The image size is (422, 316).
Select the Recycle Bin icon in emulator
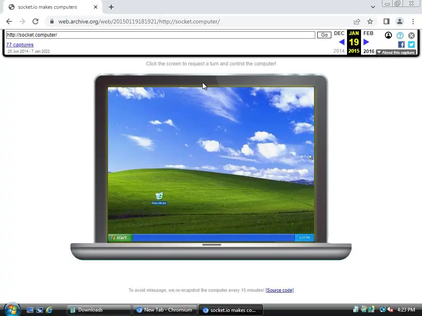[x=159, y=199]
